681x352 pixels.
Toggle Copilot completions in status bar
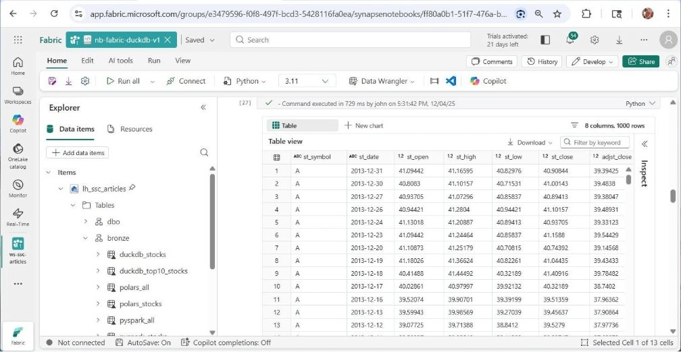click(x=226, y=343)
